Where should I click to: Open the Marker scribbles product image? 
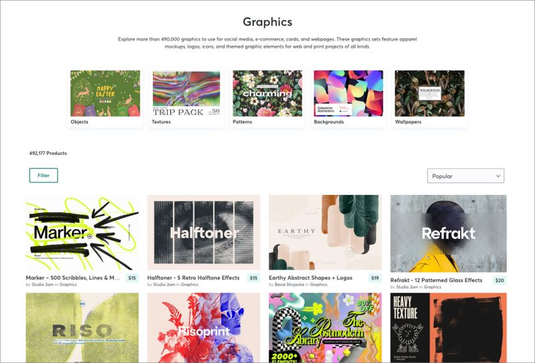coord(82,232)
